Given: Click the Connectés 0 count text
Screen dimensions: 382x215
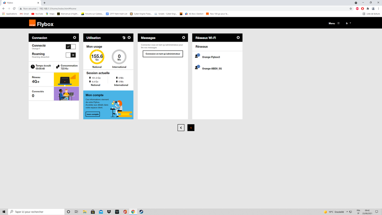Looking at the screenshot, I should (x=33, y=96).
